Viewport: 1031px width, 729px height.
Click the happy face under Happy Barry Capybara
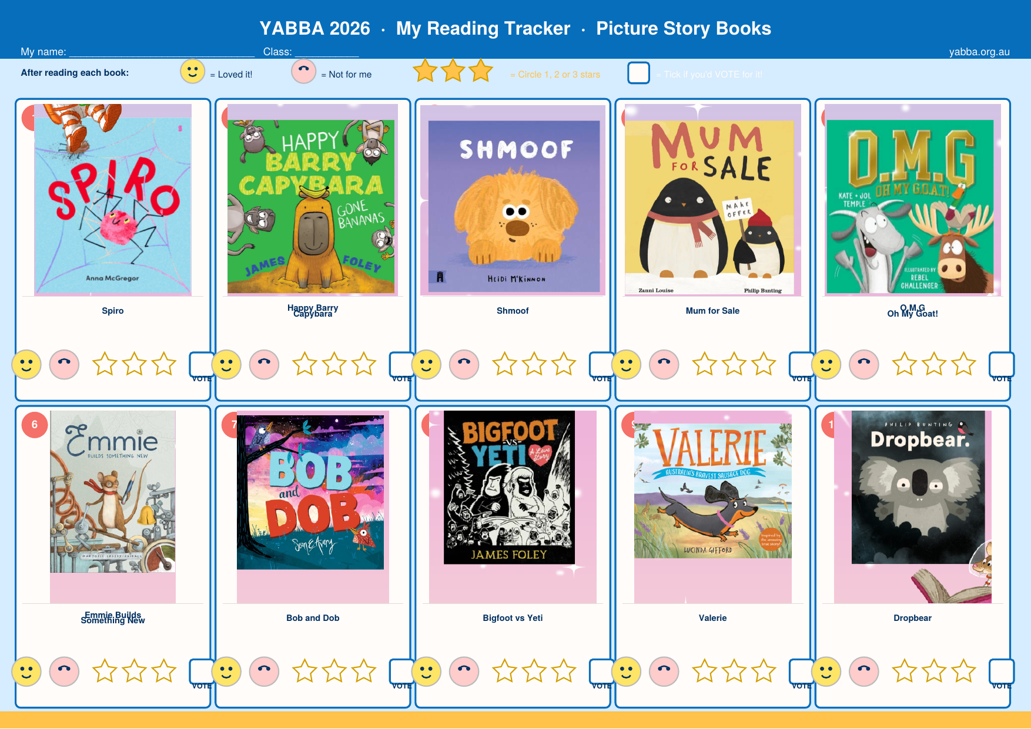[226, 365]
